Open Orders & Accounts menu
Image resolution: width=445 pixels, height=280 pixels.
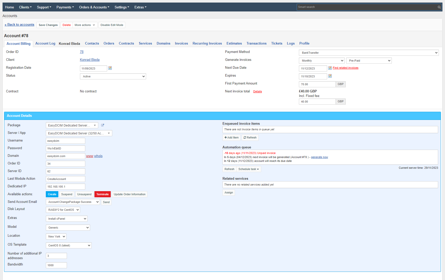[x=94, y=7]
